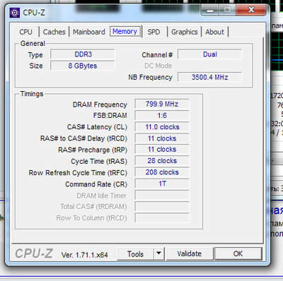
Task: Click the CAS# Latency value field
Action: point(162,127)
